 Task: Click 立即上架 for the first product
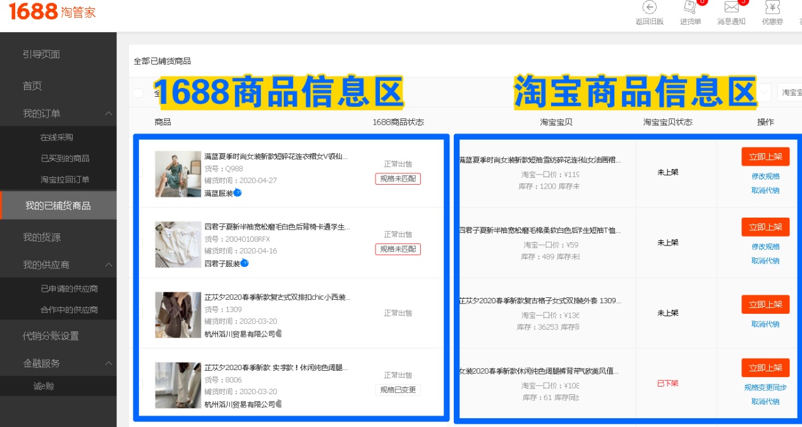(x=765, y=157)
